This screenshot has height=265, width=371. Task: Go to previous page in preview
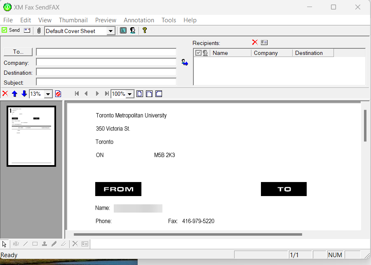pyautogui.click(x=86, y=94)
